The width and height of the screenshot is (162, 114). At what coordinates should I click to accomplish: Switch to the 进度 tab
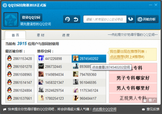coord(66,35)
